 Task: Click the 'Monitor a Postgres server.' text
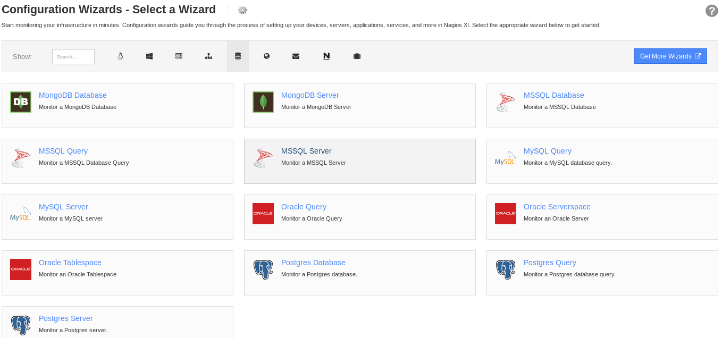(73, 330)
